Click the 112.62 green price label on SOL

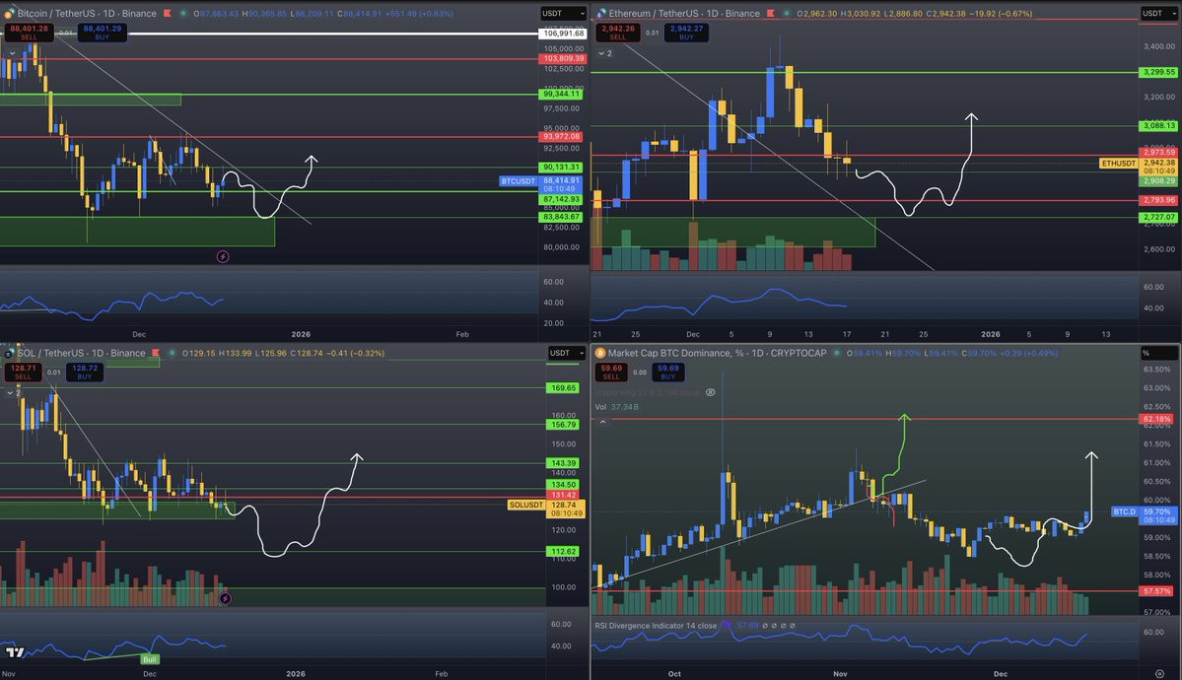point(563,552)
